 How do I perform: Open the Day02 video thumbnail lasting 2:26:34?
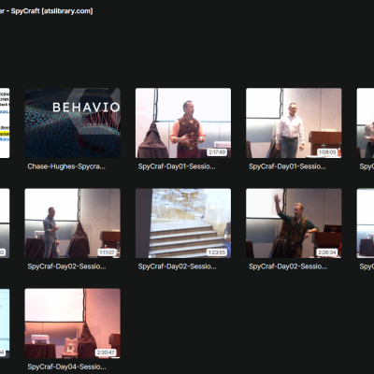coord(294,223)
